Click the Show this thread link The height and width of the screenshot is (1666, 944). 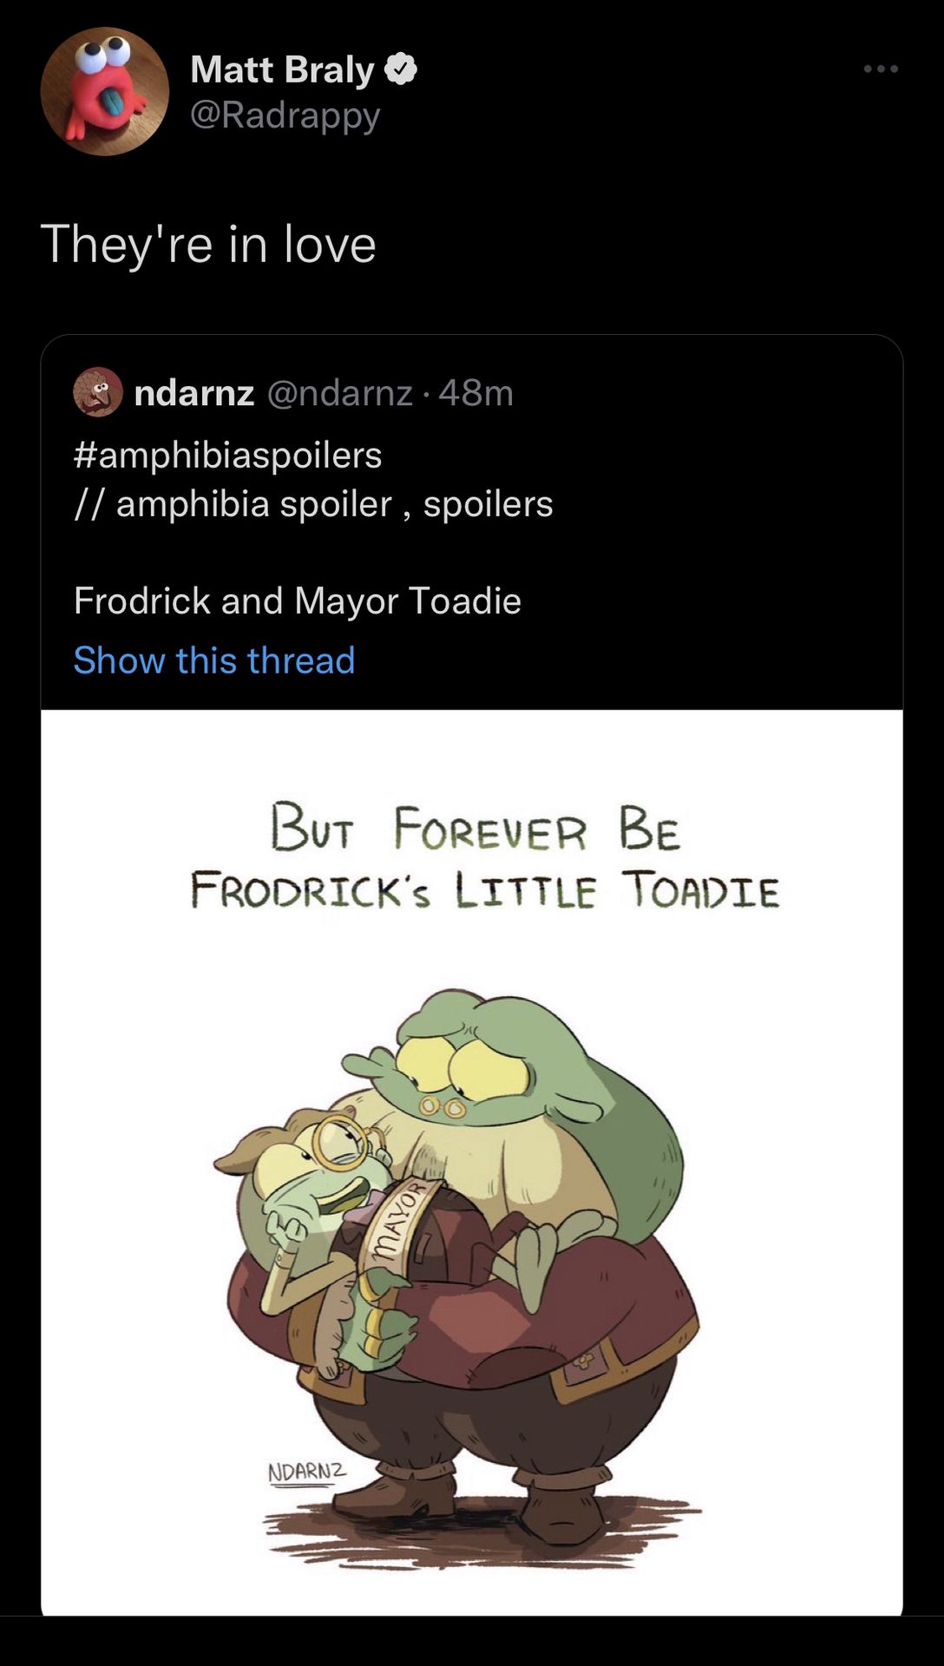[x=214, y=660]
